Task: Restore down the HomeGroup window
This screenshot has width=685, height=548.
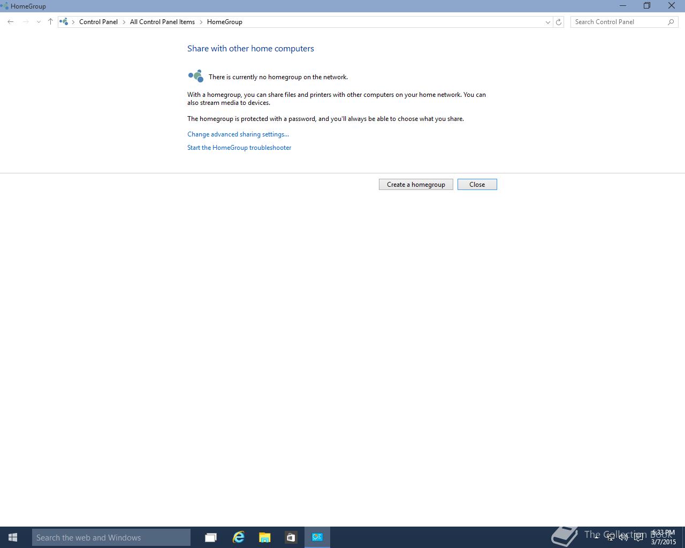Action: (x=647, y=6)
